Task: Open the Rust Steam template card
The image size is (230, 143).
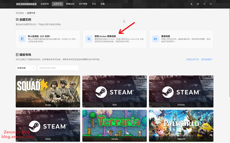Action: pyautogui.click(x=115, y=91)
